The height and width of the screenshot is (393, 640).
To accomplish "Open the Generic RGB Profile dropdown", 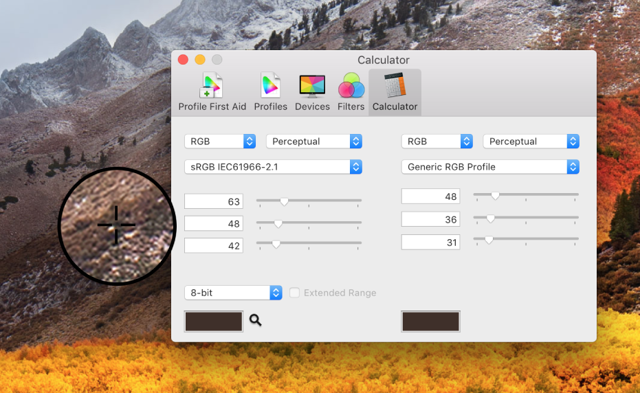I will [x=490, y=167].
